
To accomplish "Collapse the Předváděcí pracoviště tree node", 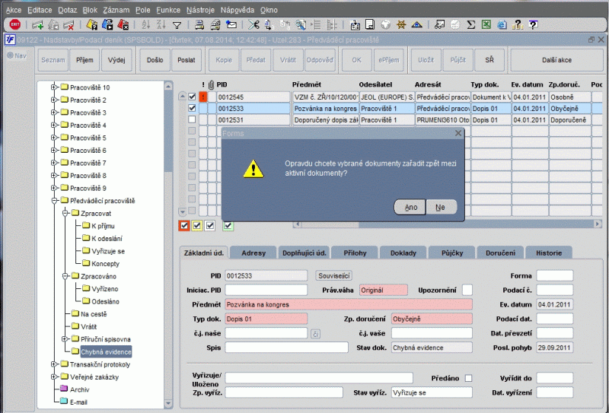I will point(54,201).
